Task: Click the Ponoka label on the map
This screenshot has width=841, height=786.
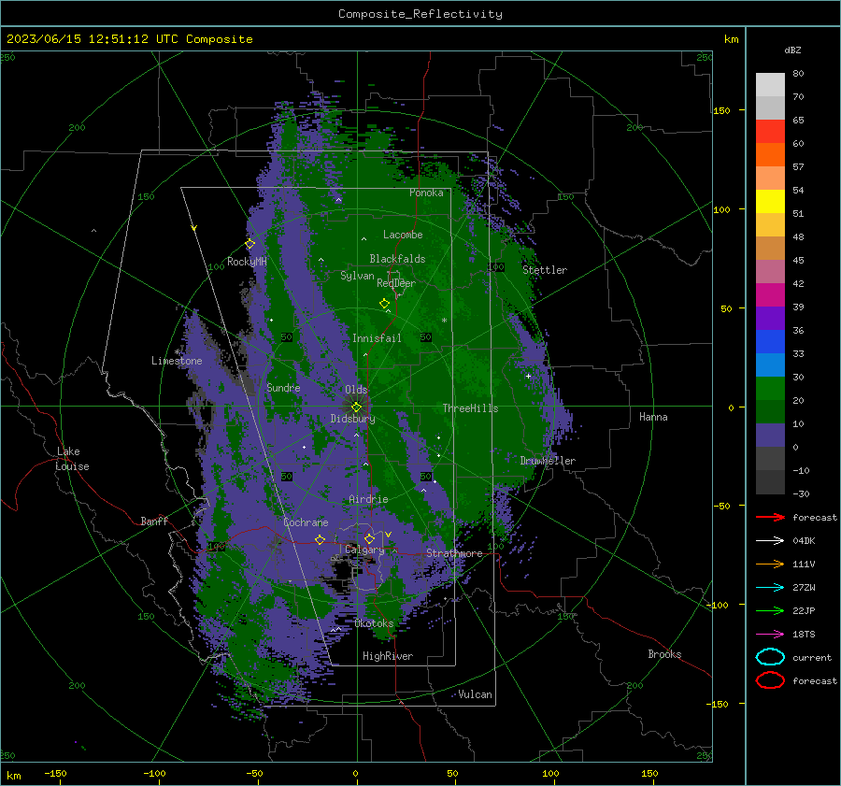Action: [x=426, y=193]
